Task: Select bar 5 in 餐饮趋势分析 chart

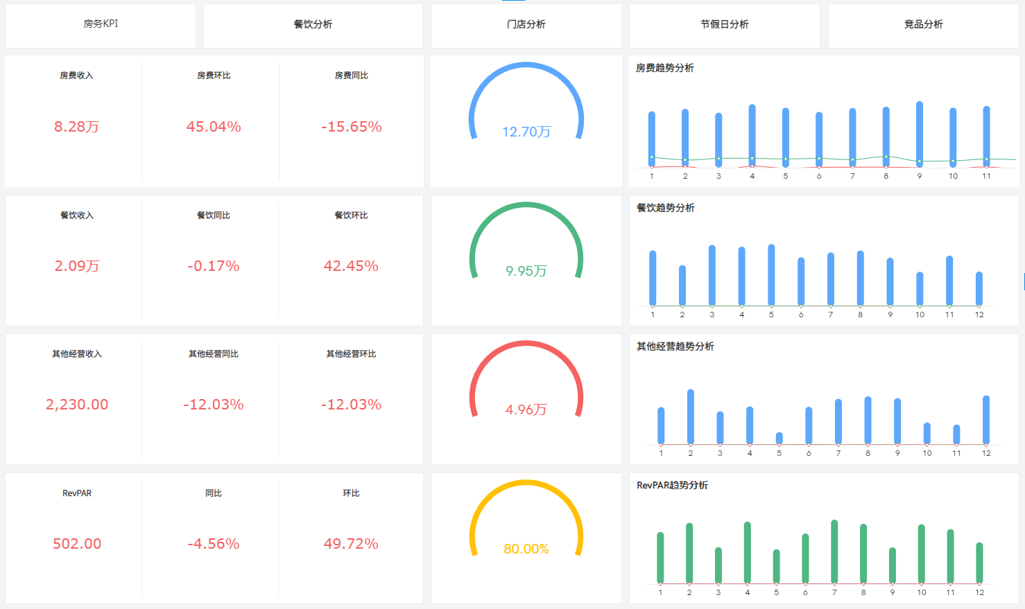Action: tap(771, 275)
